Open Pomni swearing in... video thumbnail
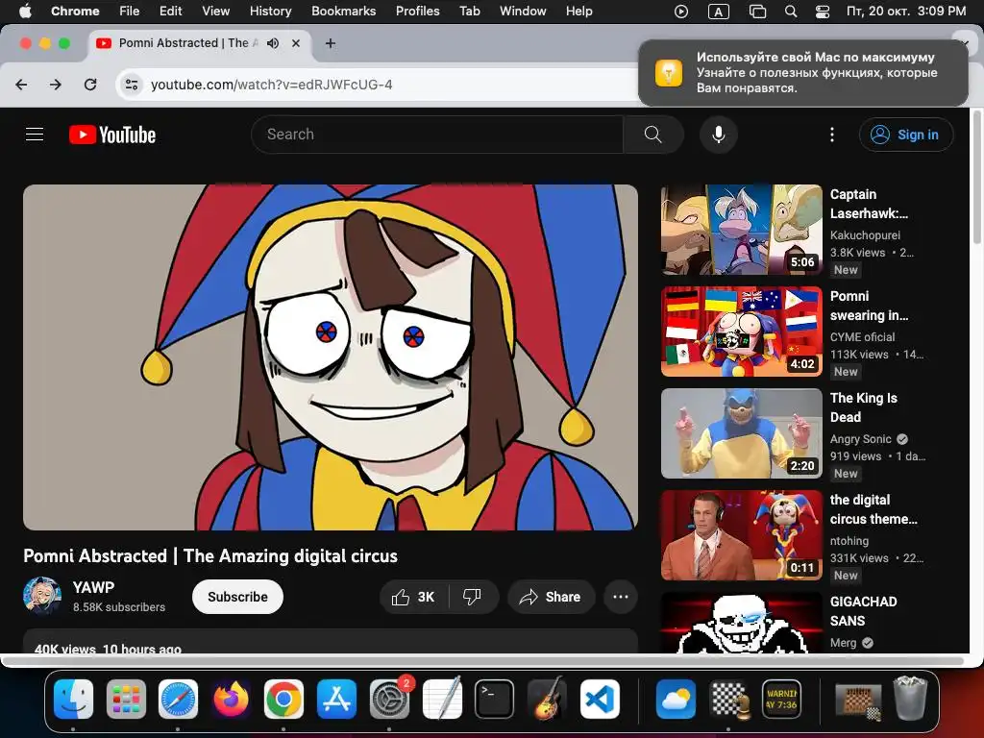 pos(741,332)
